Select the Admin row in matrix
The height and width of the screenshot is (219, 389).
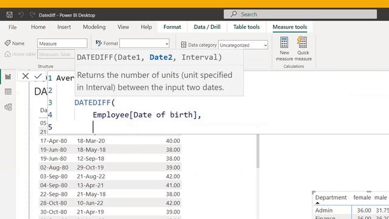(x=324, y=210)
